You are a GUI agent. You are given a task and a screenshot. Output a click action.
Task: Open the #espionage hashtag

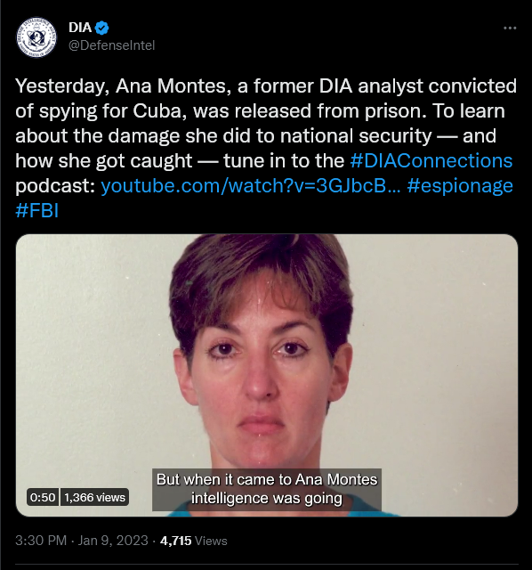460,186
